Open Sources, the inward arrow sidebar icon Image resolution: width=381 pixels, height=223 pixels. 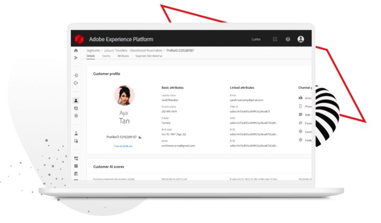click(x=76, y=75)
